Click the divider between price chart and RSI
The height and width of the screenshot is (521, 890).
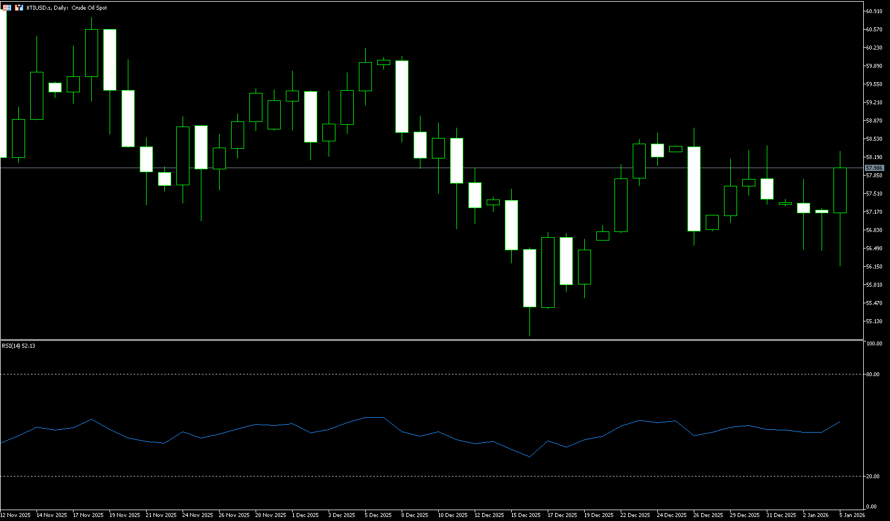pos(399,340)
